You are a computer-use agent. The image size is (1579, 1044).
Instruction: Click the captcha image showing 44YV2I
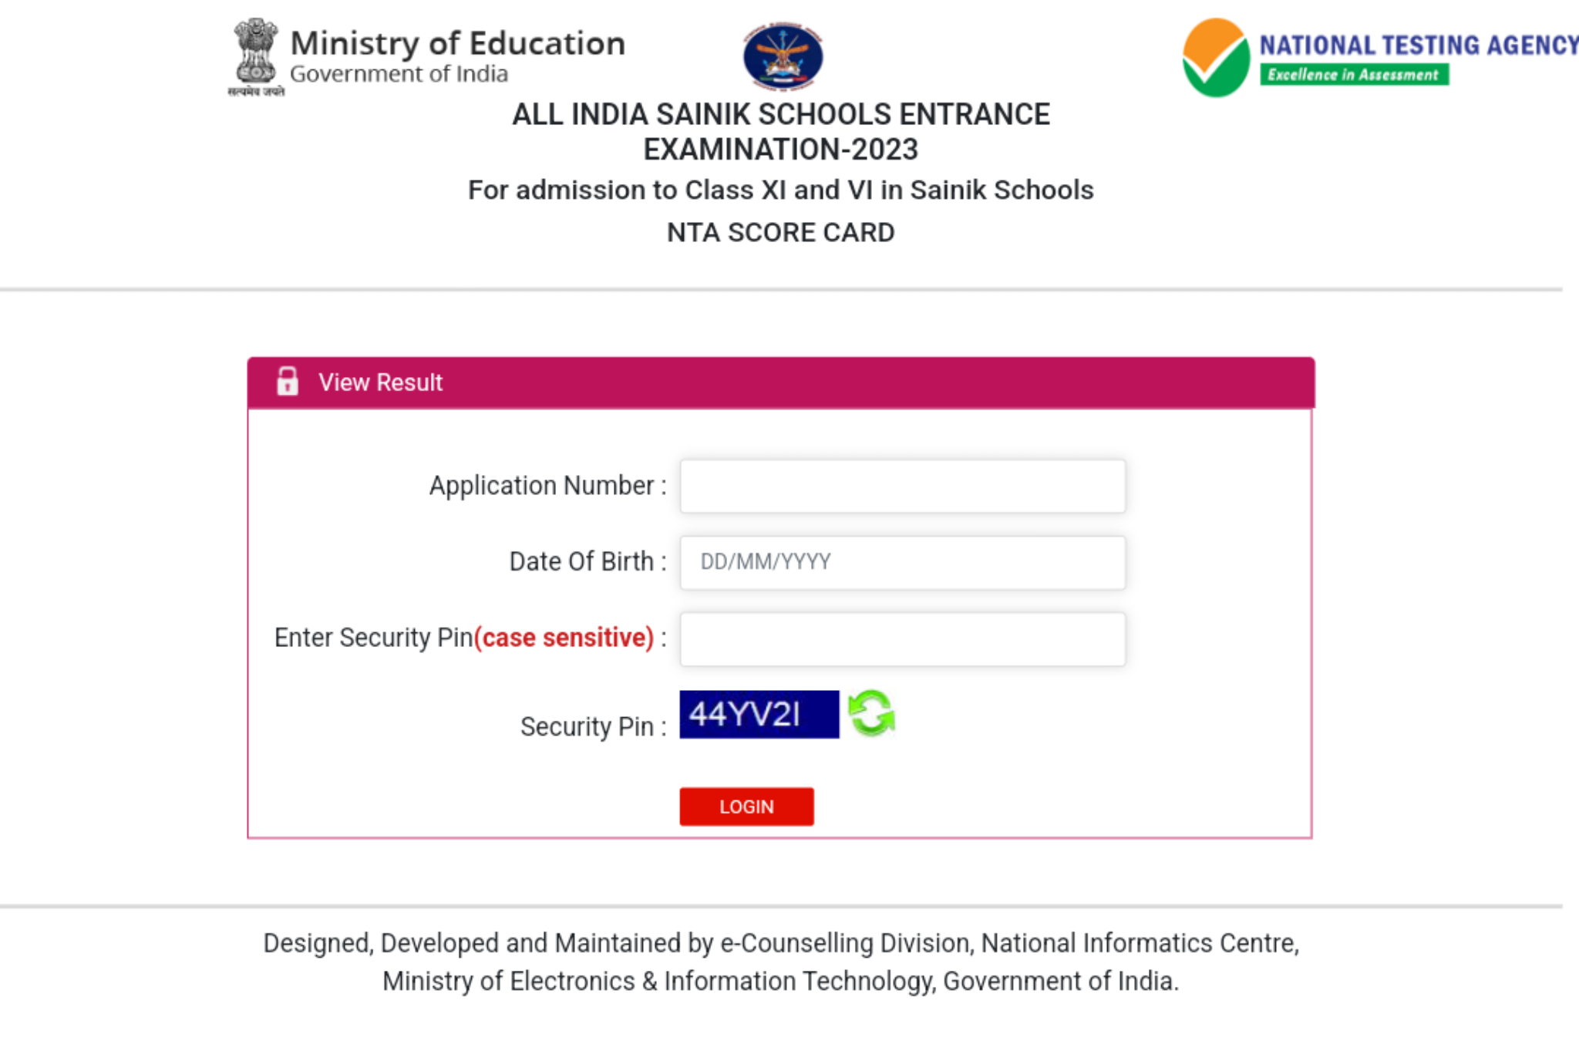(759, 714)
